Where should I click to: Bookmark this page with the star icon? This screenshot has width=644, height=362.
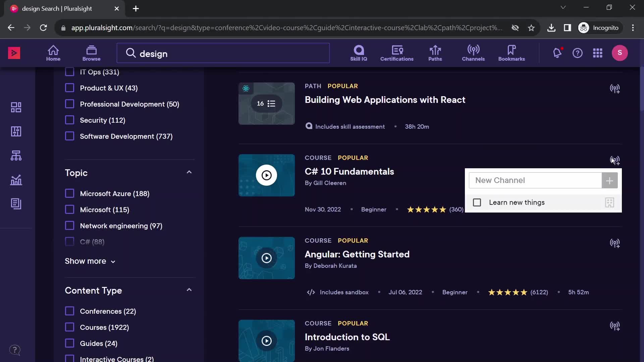point(531,28)
